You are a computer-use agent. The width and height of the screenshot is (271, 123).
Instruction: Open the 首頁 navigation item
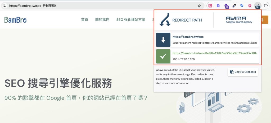pyautogui.click(x=84, y=19)
